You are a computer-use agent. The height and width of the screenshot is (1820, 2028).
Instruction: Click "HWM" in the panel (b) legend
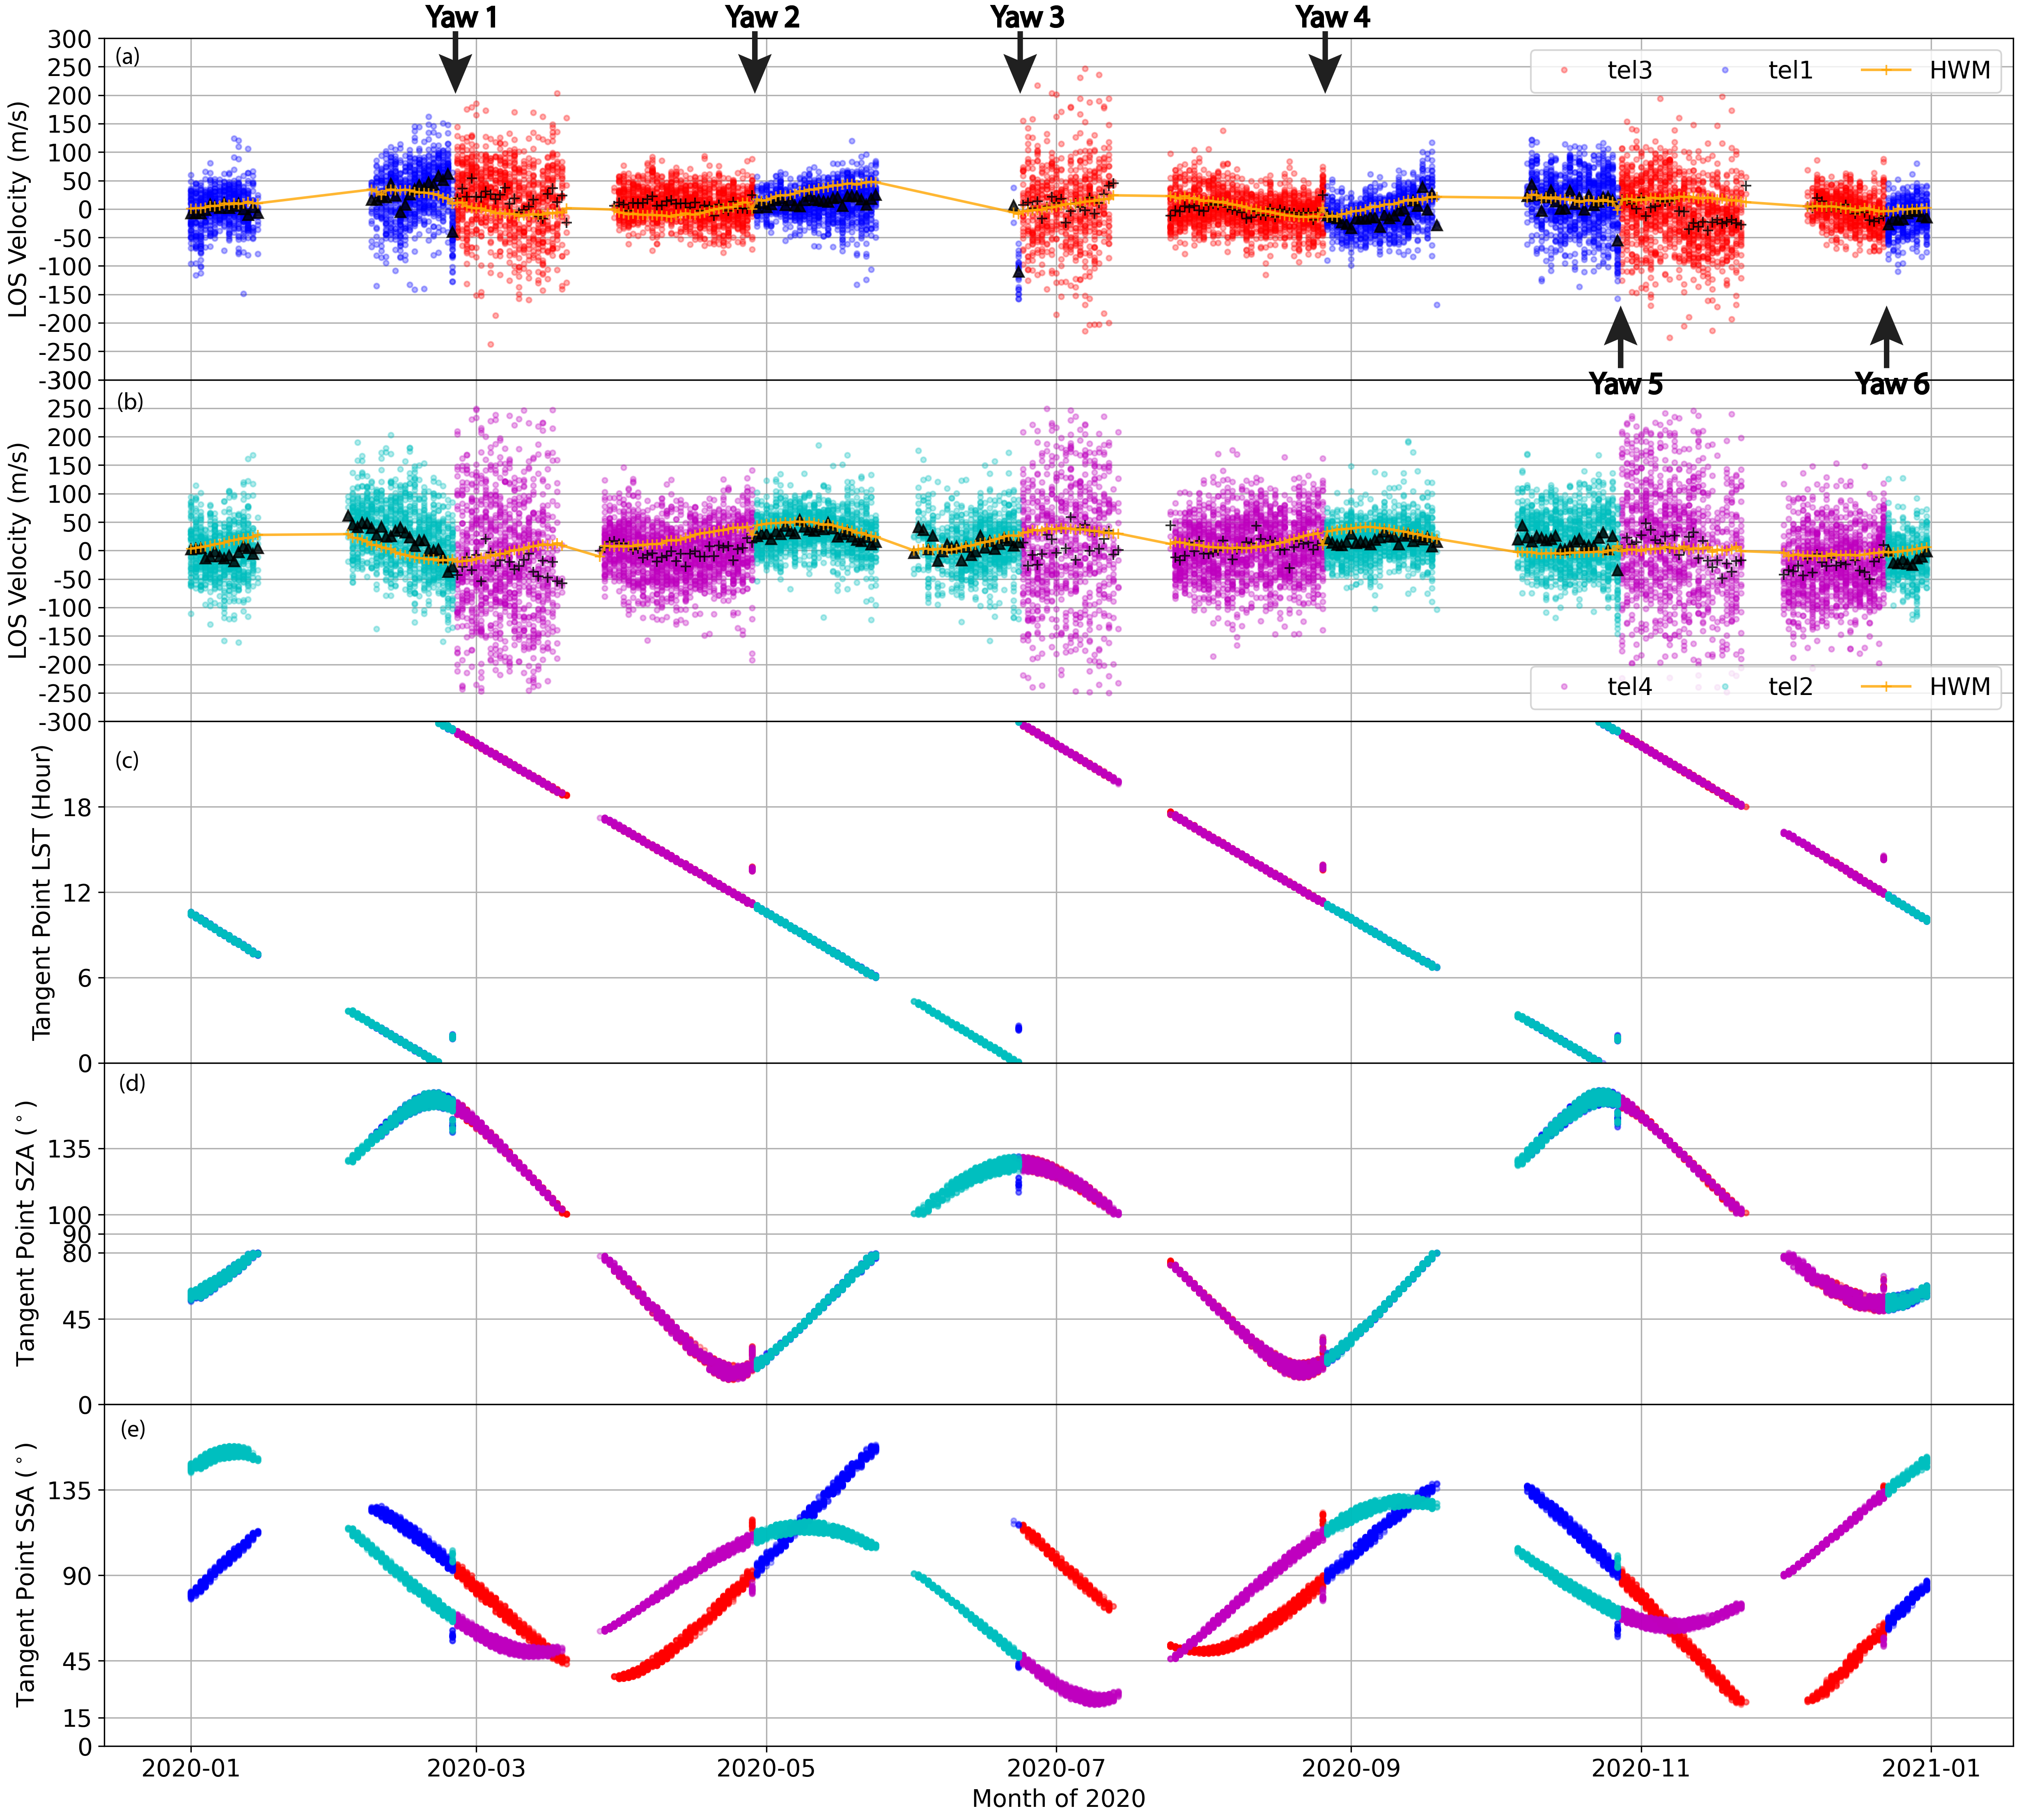click(x=1959, y=687)
